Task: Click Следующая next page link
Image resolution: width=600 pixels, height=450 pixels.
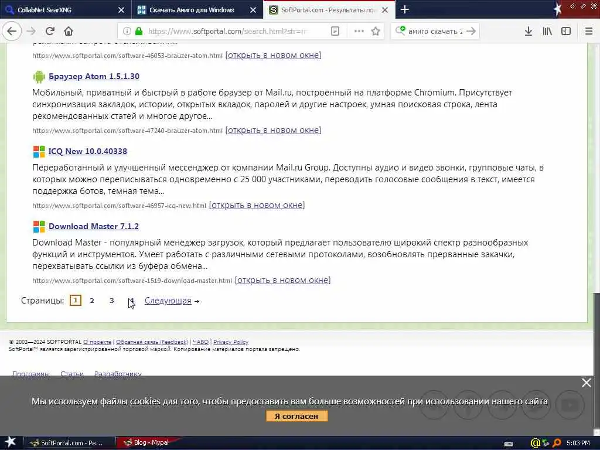Action: point(168,301)
